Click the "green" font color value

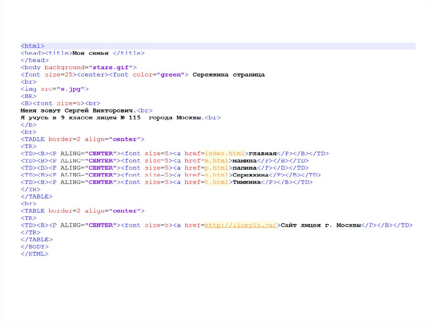coord(171,74)
